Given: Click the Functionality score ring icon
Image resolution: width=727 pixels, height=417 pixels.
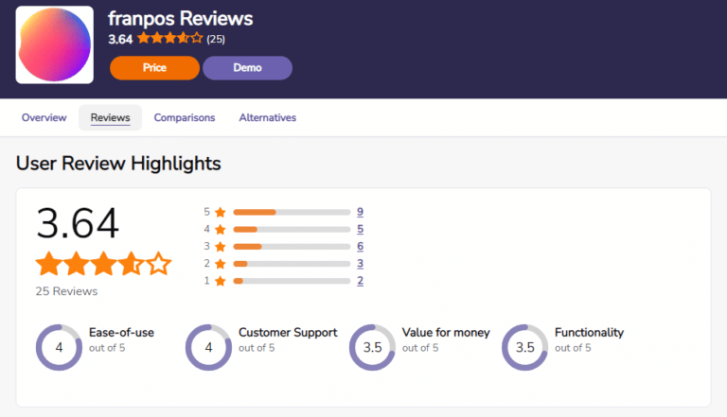Looking at the screenshot, I should click(x=524, y=348).
